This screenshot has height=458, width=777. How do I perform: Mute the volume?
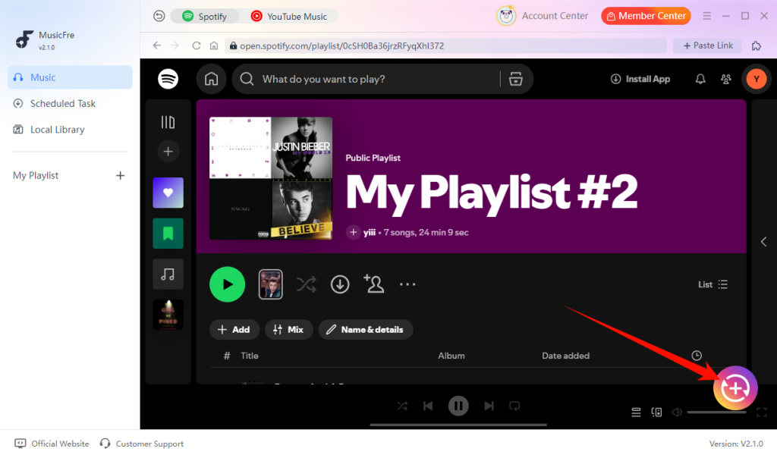pyautogui.click(x=677, y=412)
